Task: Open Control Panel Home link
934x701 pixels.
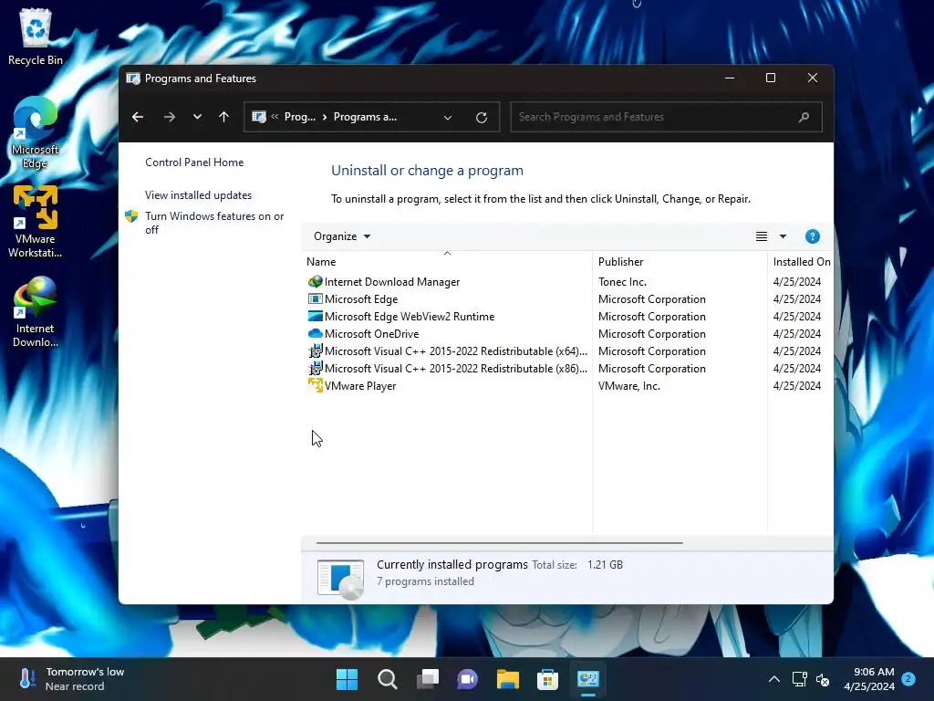Action: click(194, 162)
